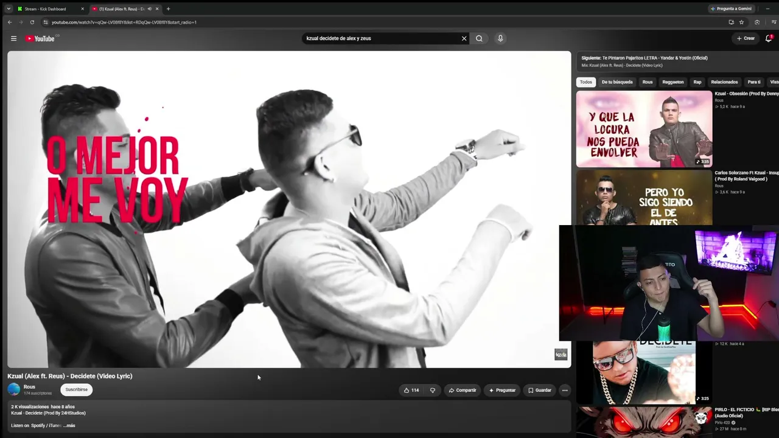Close the Kzual YouTube tab

pos(157,9)
